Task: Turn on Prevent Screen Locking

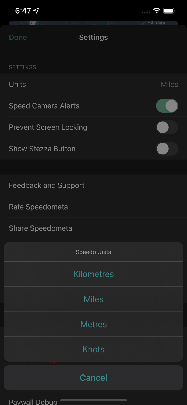Action: [167, 127]
